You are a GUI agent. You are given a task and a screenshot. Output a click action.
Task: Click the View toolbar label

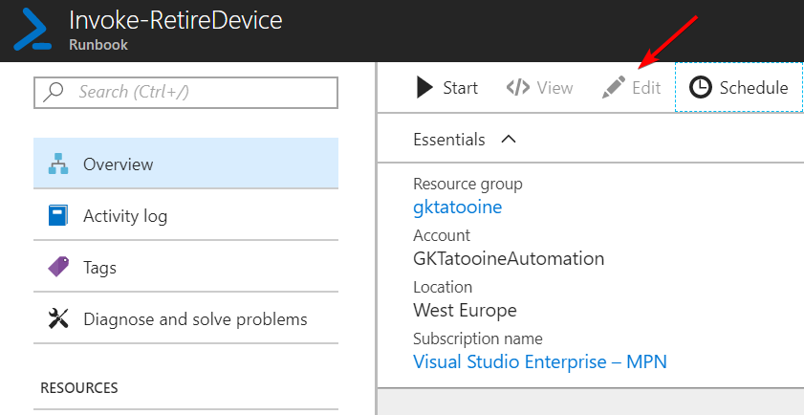click(554, 88)
